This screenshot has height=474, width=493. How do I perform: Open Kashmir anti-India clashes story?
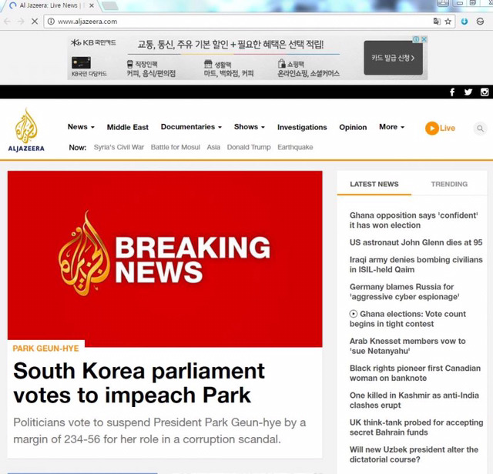pos(414,400)
